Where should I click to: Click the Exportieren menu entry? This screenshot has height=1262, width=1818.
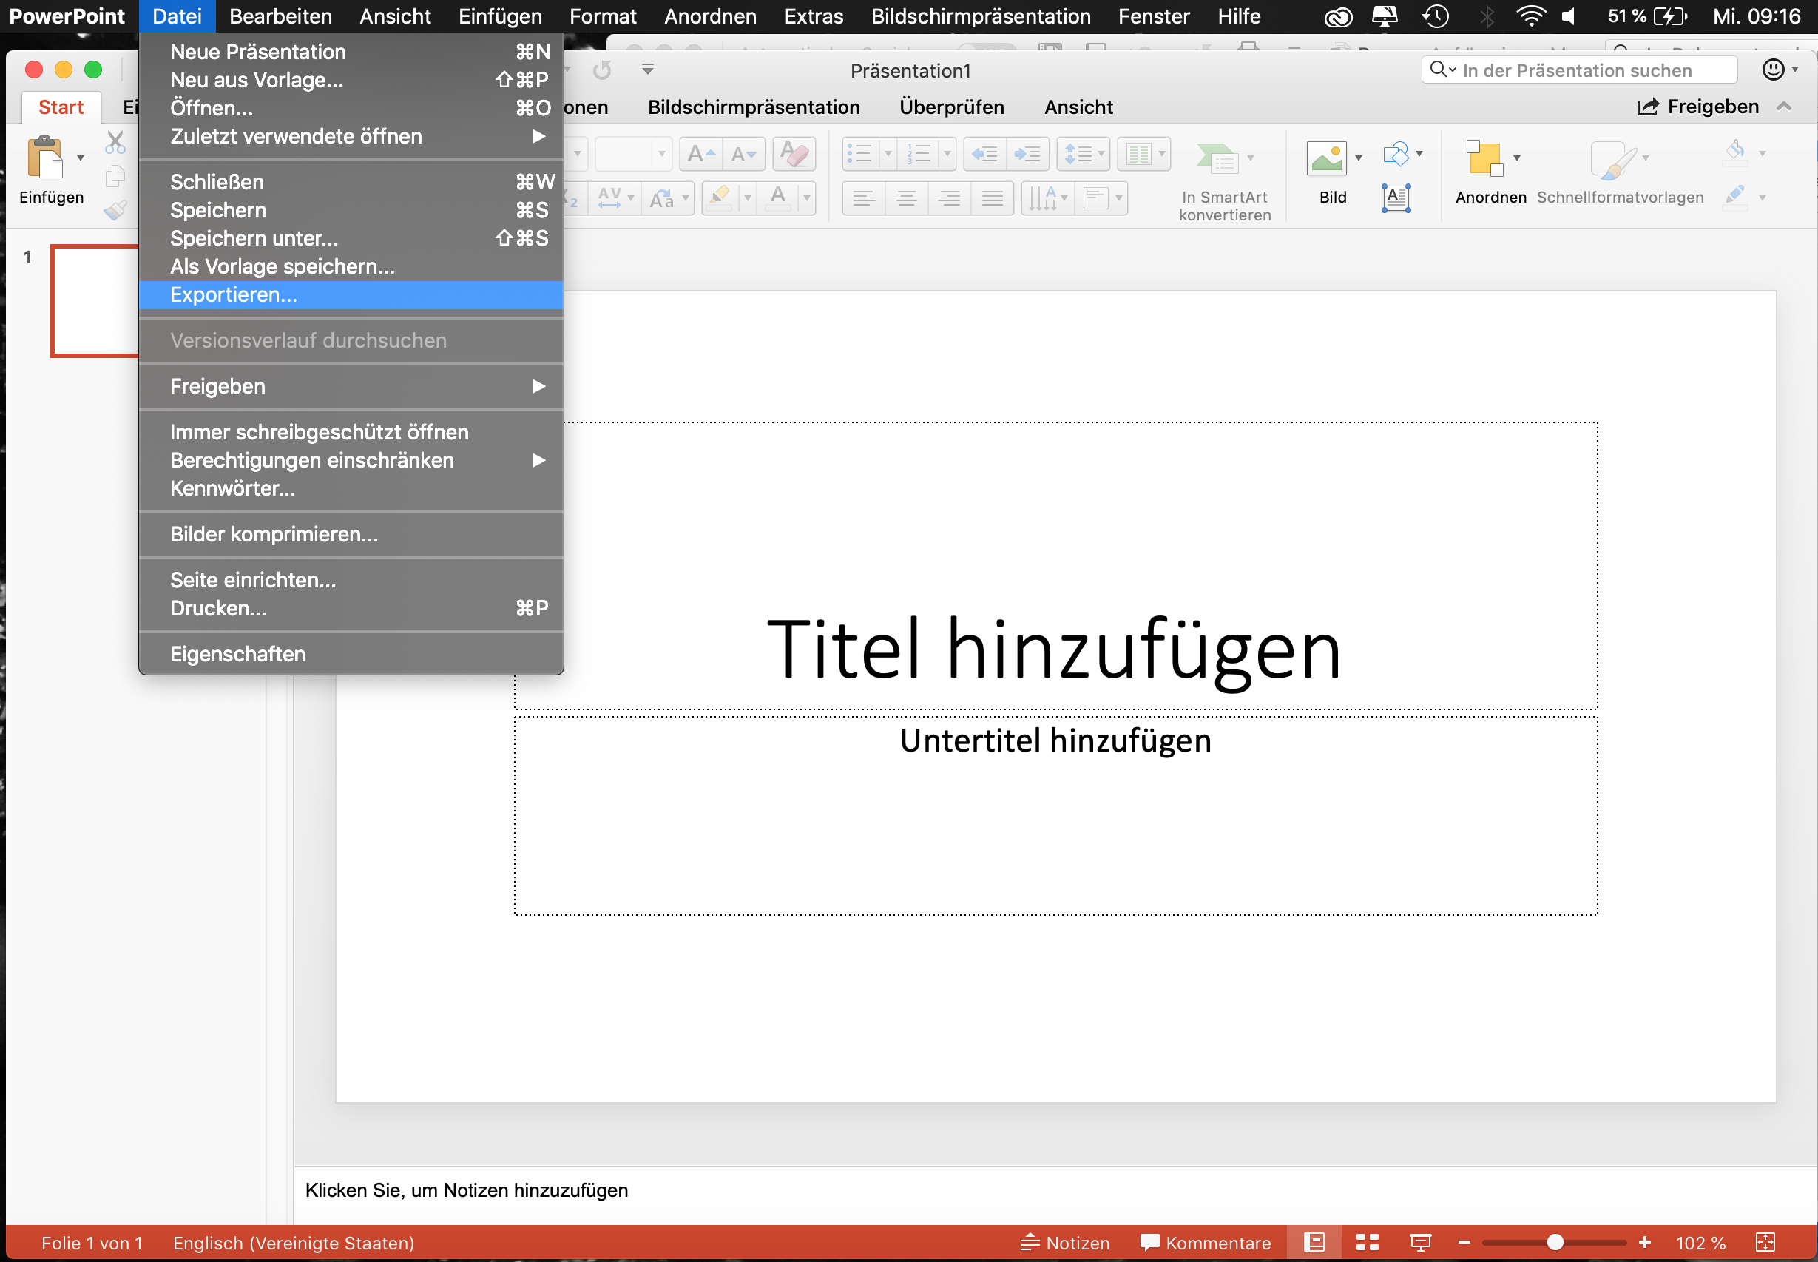[x=234, y=295]
